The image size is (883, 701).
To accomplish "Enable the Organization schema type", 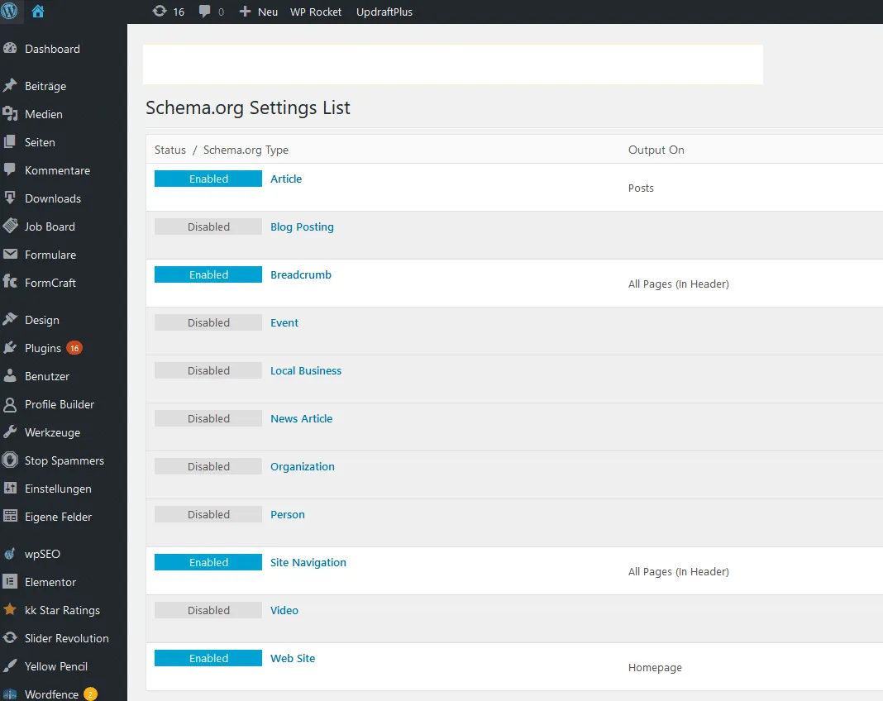I will (208, 465).
